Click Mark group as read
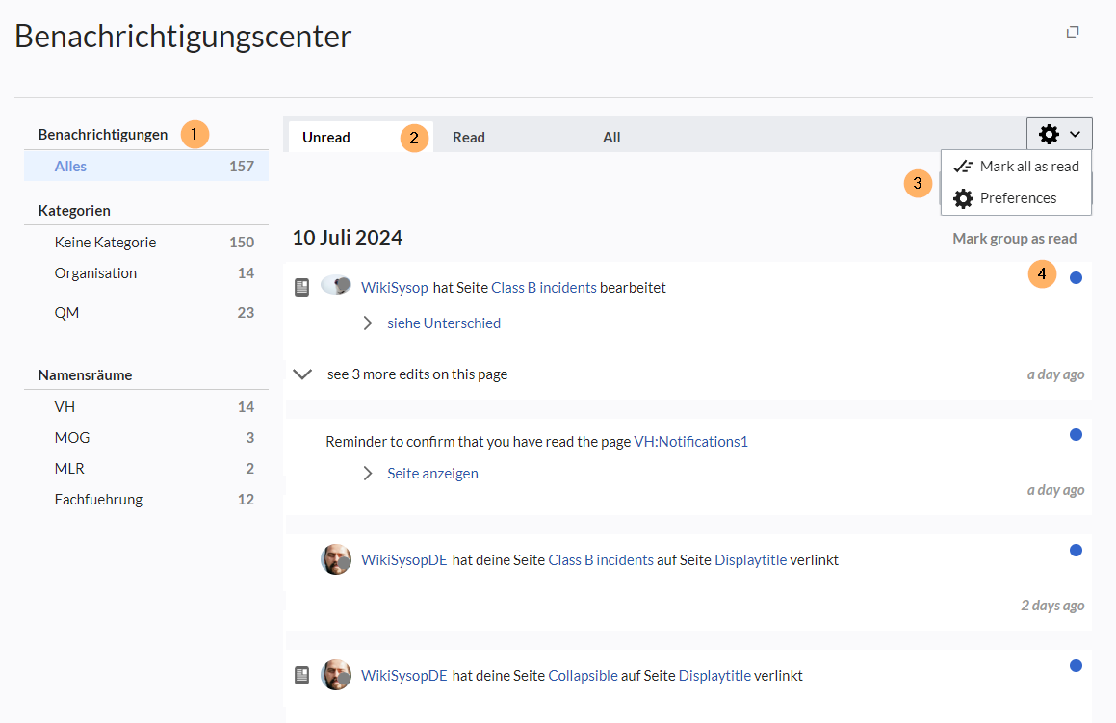 pyautogui.click(x=1014, y=239)
